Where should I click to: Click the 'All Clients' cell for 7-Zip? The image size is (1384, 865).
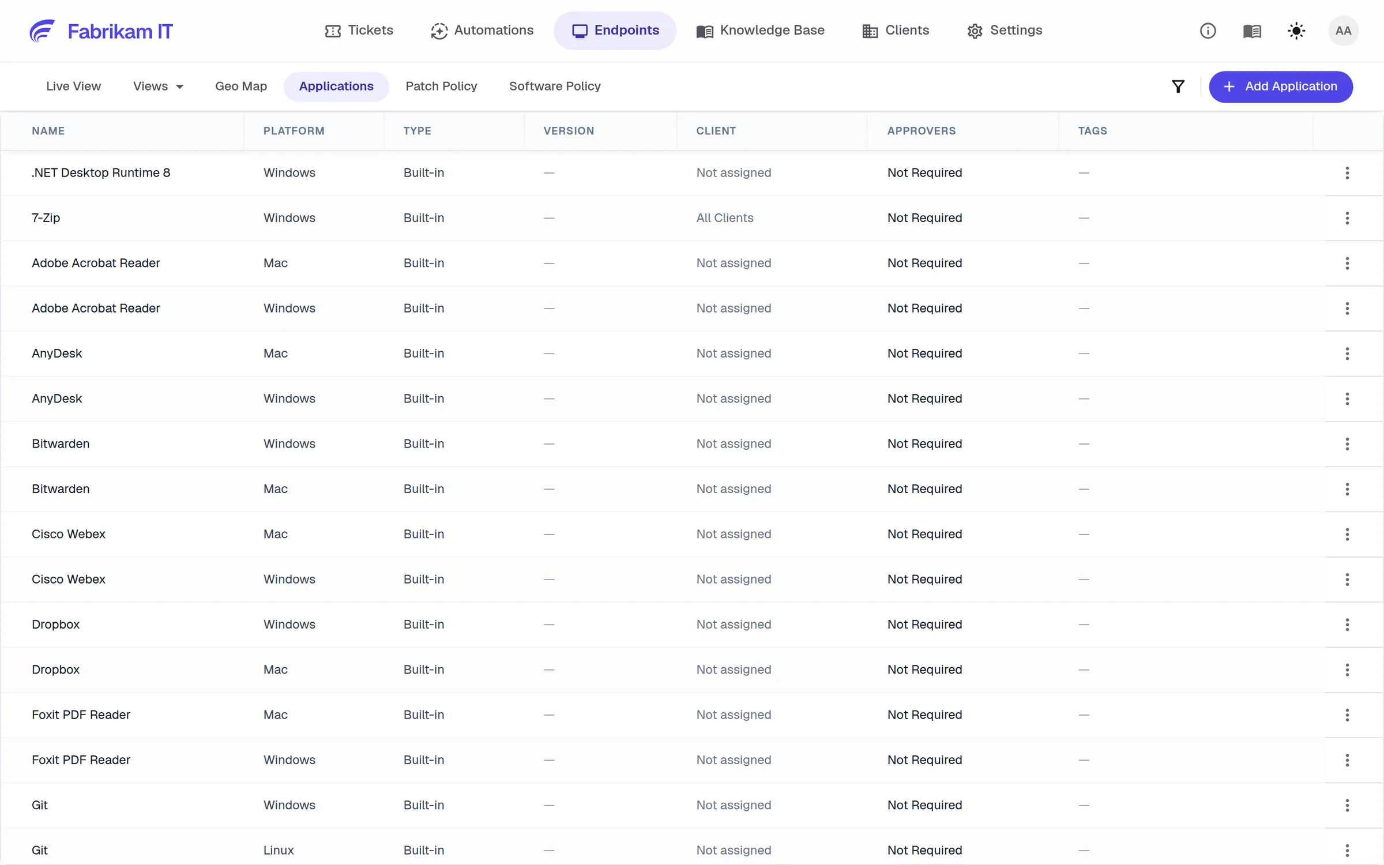[x=724, y=218]
